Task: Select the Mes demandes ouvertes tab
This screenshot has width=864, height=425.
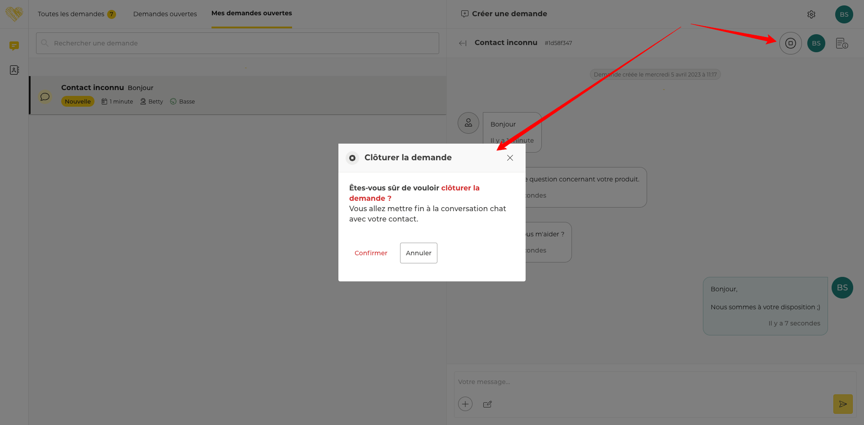Action: click(x=252, y=14)
